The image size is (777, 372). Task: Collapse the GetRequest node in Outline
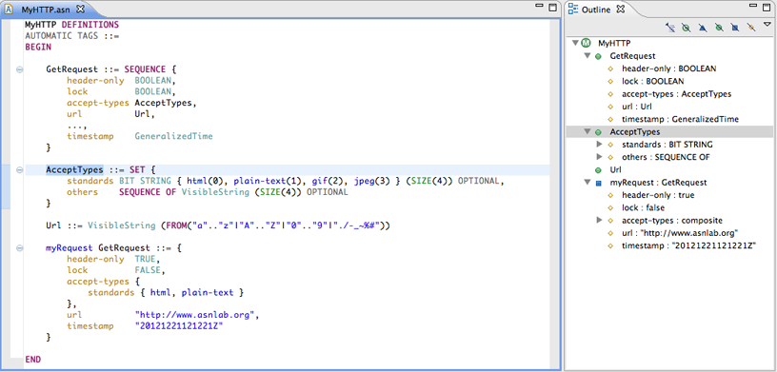click(x=588, y=56)
